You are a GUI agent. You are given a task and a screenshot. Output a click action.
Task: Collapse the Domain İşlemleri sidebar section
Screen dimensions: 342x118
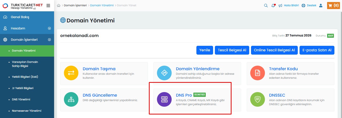49,40
